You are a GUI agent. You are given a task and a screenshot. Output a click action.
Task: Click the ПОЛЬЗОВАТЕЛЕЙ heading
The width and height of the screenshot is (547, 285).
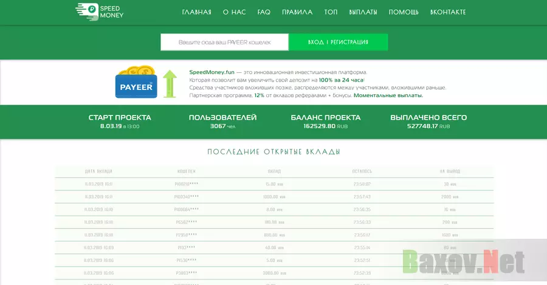[x=222, y=117]
